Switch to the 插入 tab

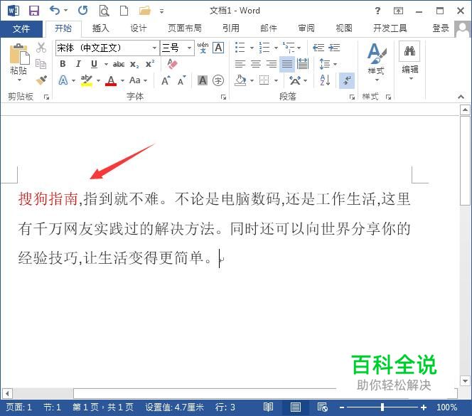[100, 28]
